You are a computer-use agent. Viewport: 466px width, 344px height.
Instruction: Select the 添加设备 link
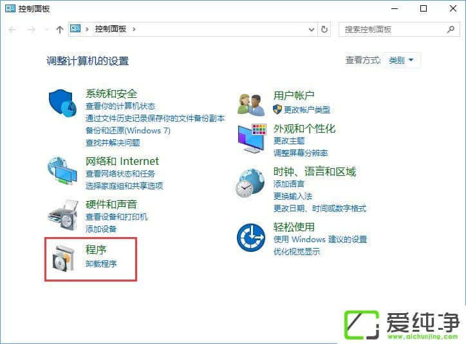coord(101,229)
